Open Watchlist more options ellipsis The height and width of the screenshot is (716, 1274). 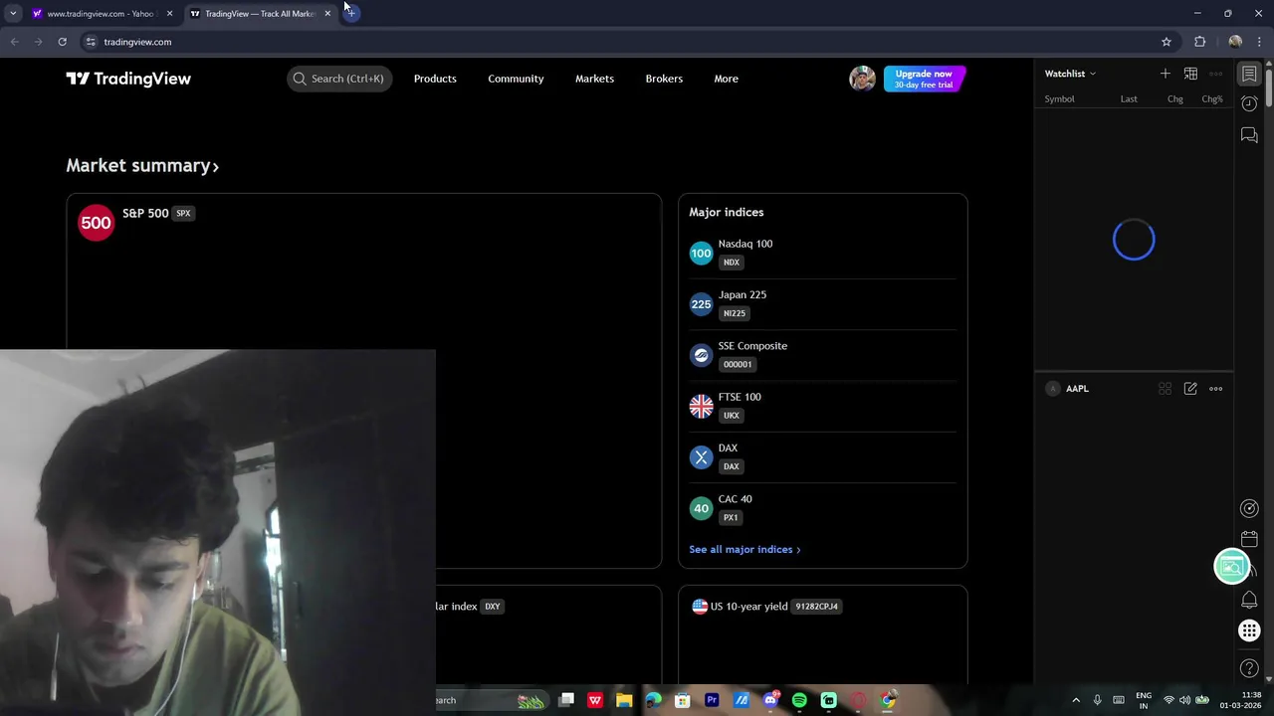click(x=1215, y=74)
